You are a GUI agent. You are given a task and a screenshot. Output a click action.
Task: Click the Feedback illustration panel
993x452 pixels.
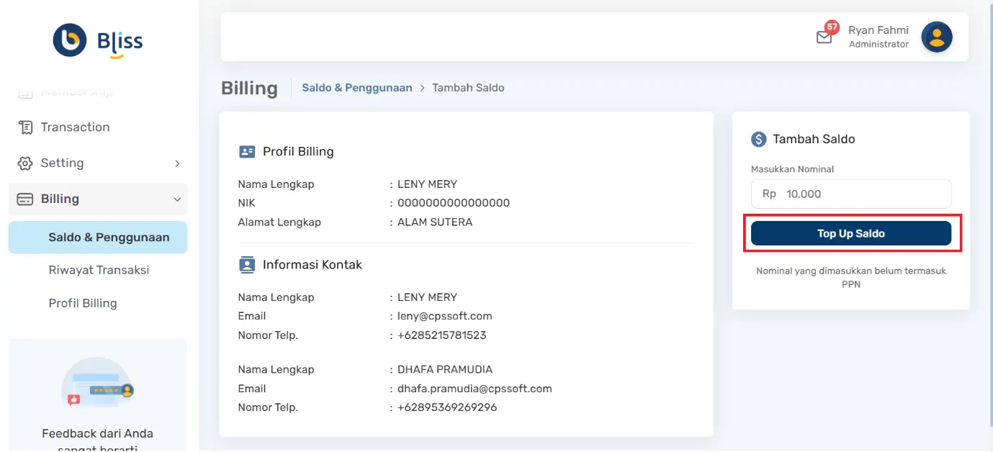click(97, 381)
